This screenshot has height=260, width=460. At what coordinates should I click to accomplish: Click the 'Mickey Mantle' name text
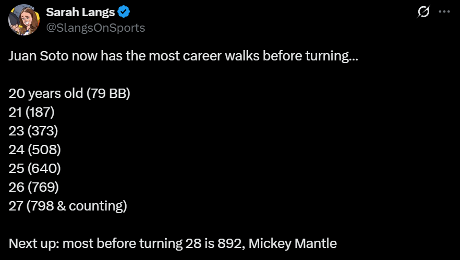[293, 243]
